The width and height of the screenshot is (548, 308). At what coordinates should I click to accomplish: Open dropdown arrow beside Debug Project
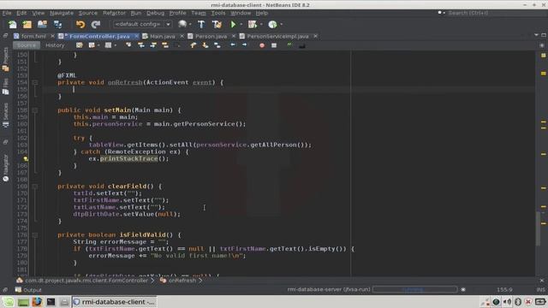(261, 25)
